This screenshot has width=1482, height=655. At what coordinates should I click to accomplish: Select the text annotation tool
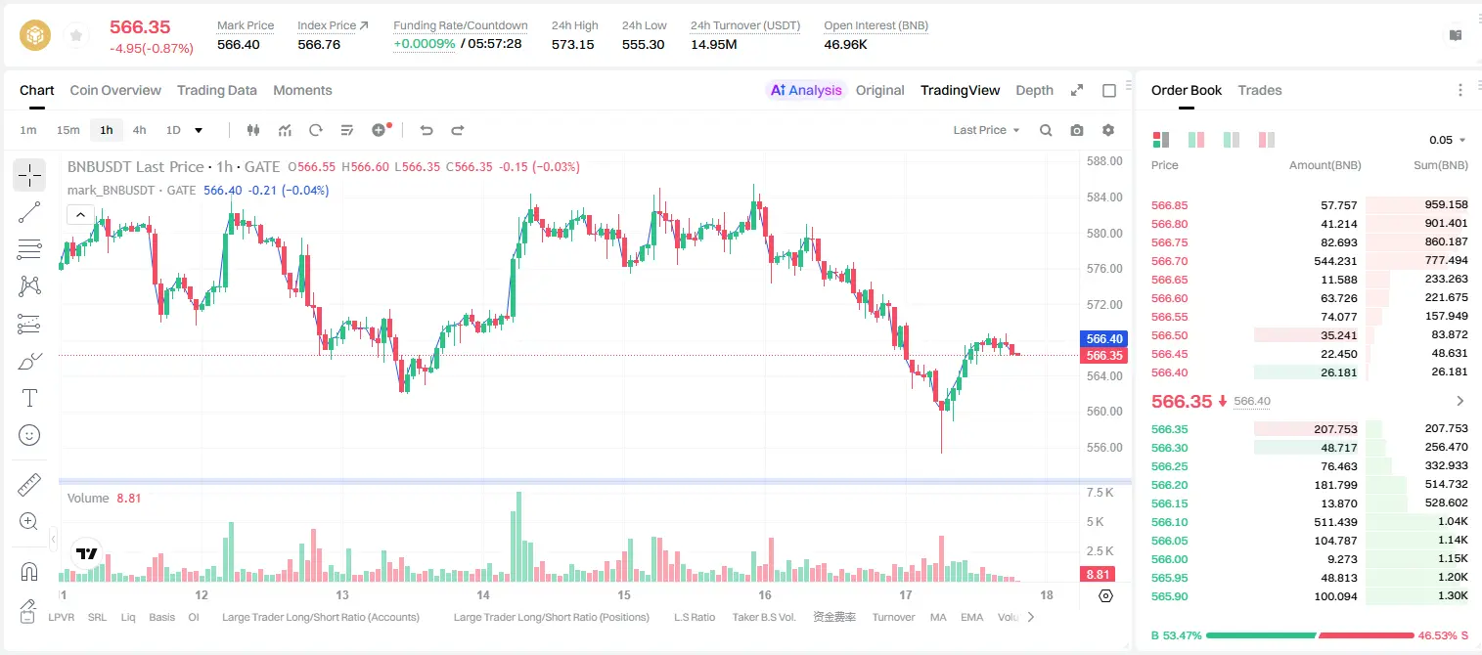tap(29, 398)
